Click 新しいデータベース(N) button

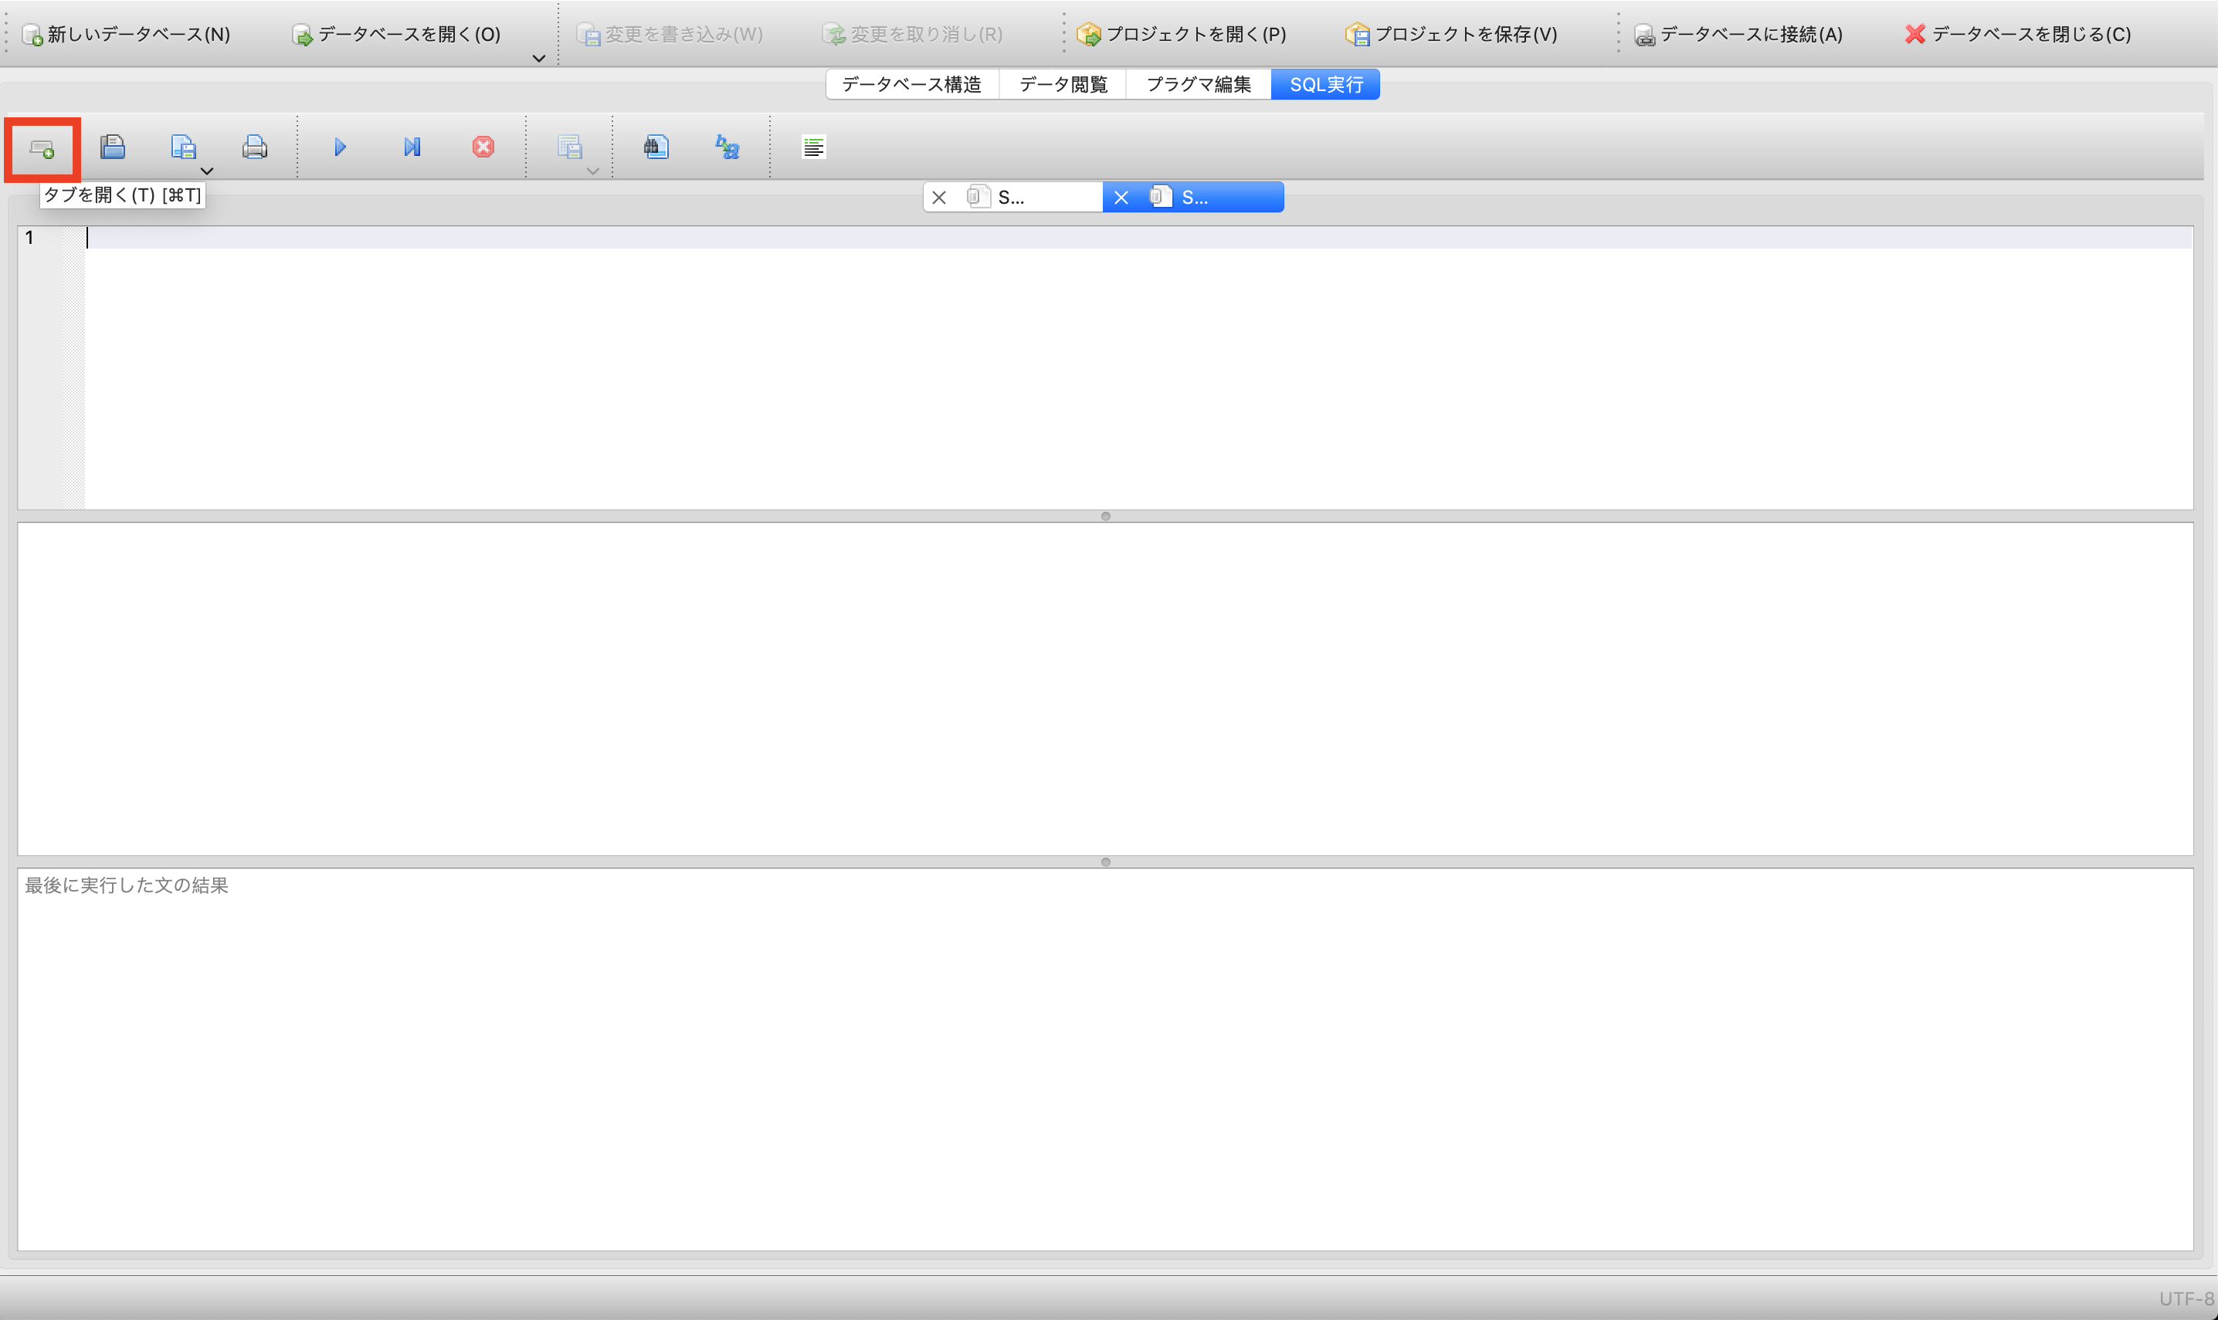pyautogui.click(x=127, y=35)
